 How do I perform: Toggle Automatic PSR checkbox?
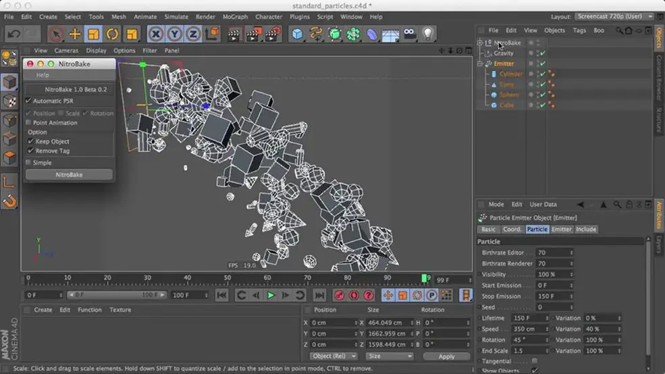(x=28, y=101)
